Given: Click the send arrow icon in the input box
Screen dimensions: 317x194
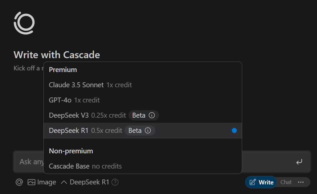Looking at the screenshot, I should [299, 162].
